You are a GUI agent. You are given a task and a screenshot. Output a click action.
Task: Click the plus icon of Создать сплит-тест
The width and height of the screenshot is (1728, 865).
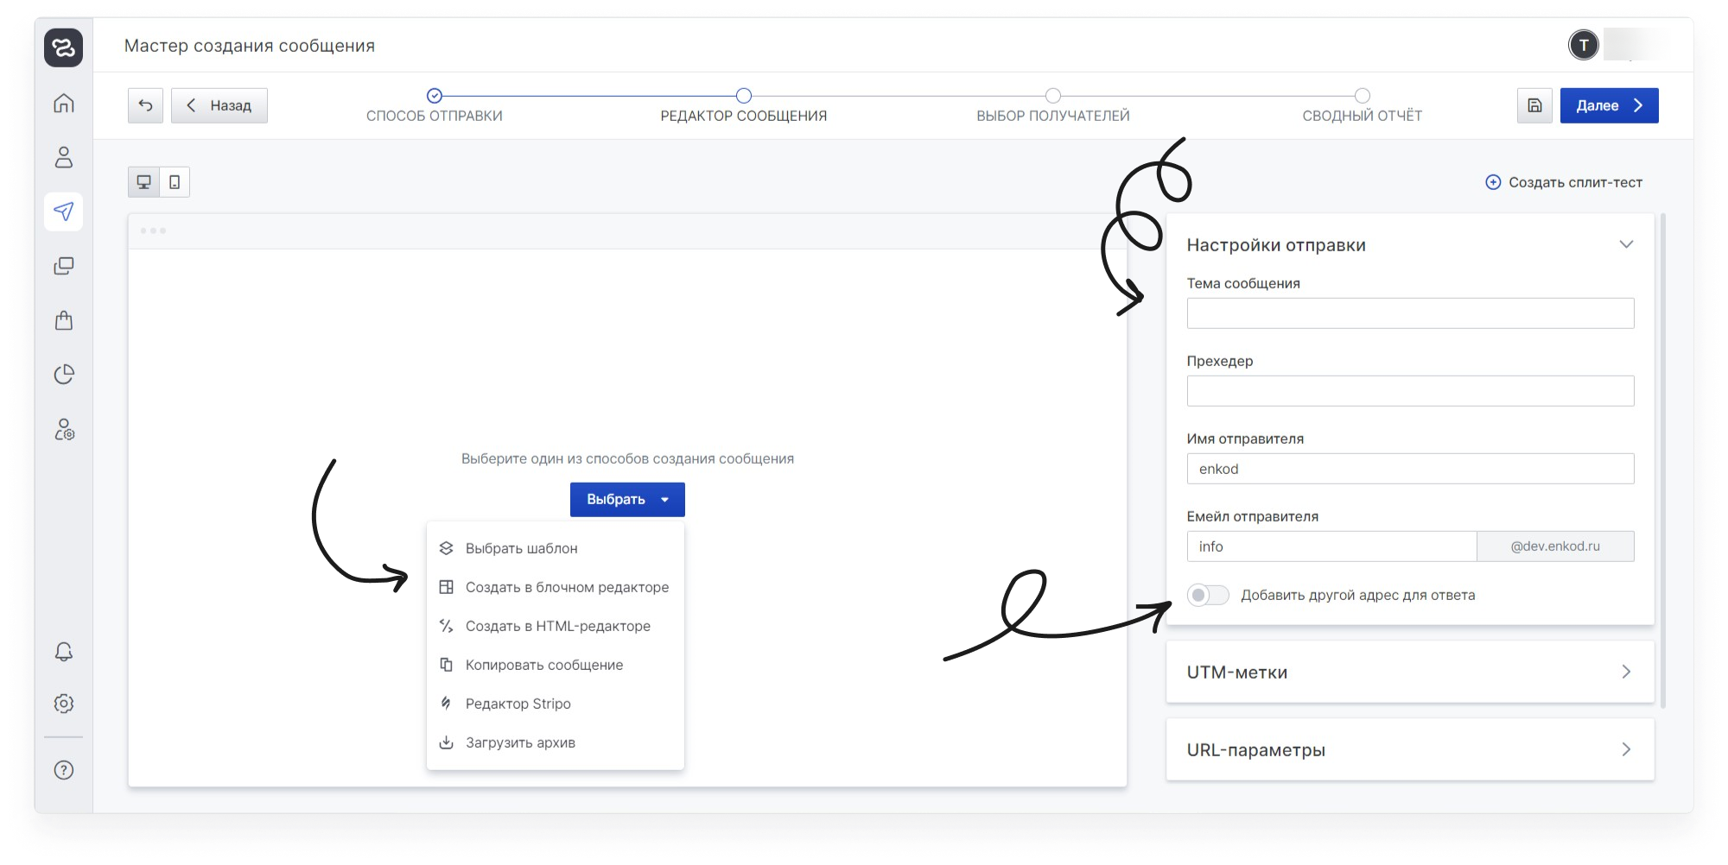(x=1493, y=182)
